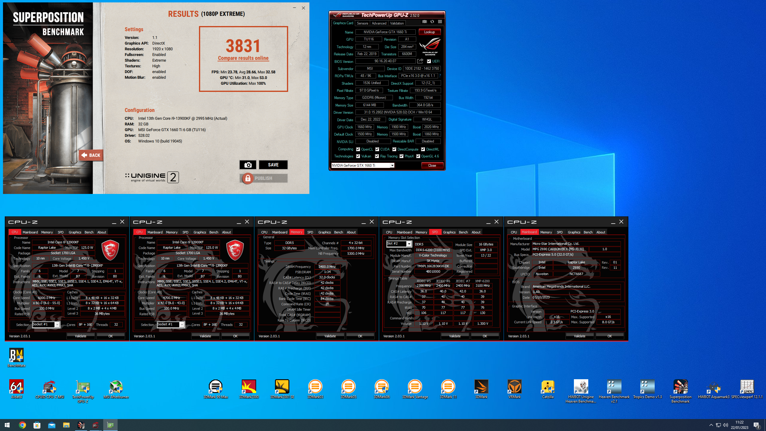Open MSI Afterburner desktop icon

[116, 389]
